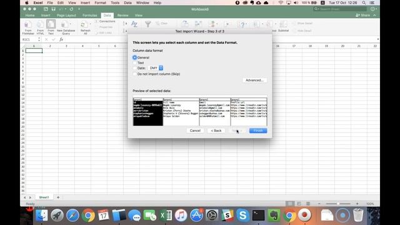Switch to the Formulas tab
400x225 pixels.
(90, 15)
